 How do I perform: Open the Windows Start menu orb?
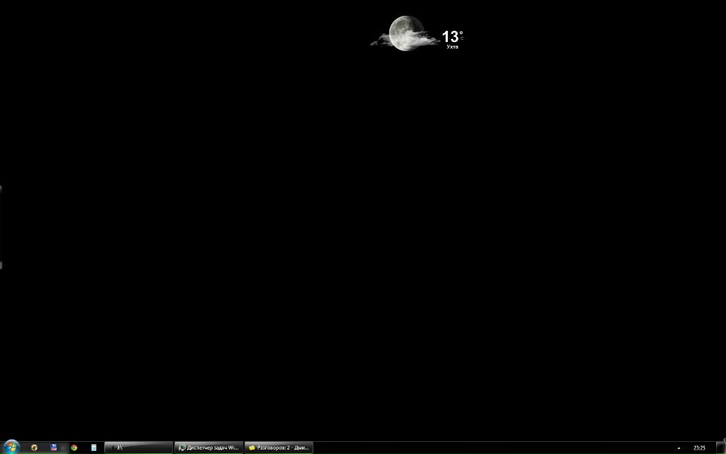coord(11,447)
